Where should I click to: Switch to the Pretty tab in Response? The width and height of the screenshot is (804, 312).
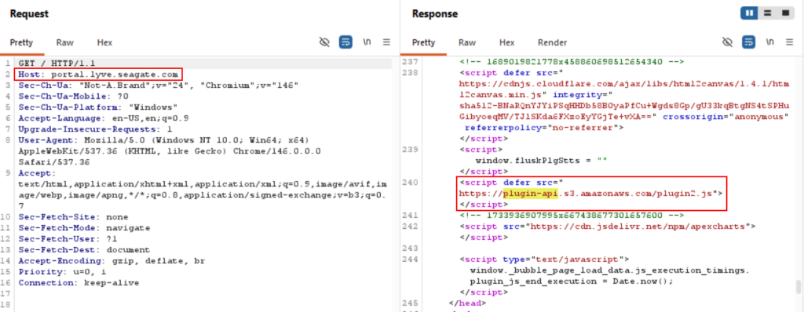coord(423,42)
